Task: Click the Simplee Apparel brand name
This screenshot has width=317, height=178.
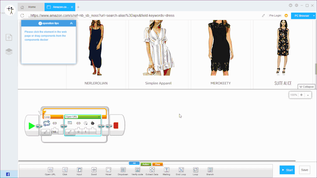Action: [x=158, y=83]
